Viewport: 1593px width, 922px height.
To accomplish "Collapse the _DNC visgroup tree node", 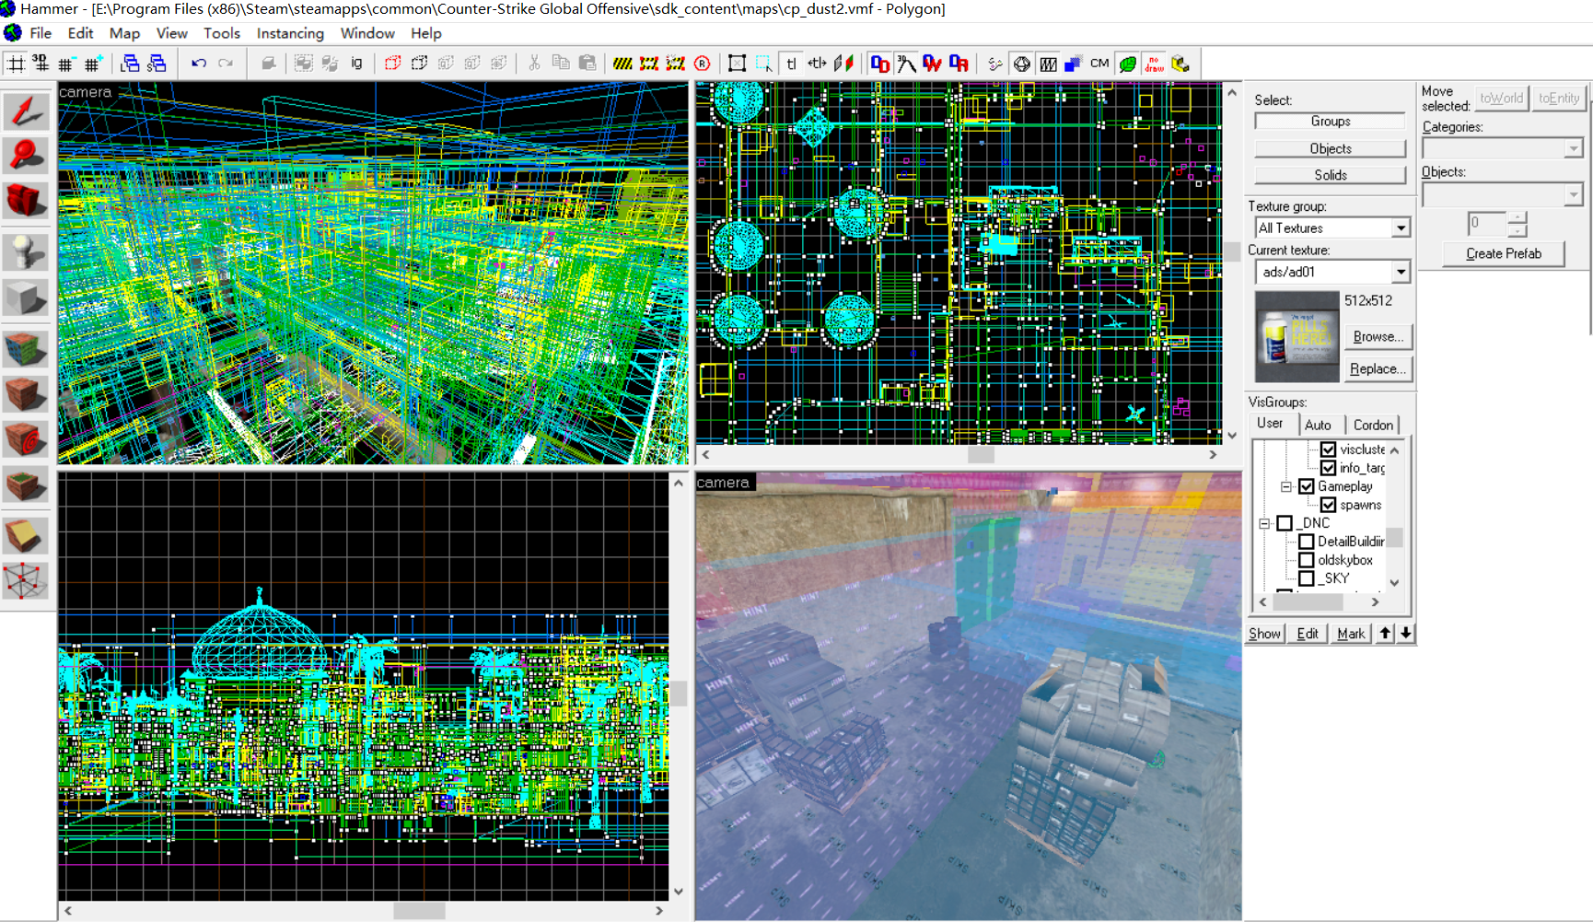I will tap(1265, 523).
